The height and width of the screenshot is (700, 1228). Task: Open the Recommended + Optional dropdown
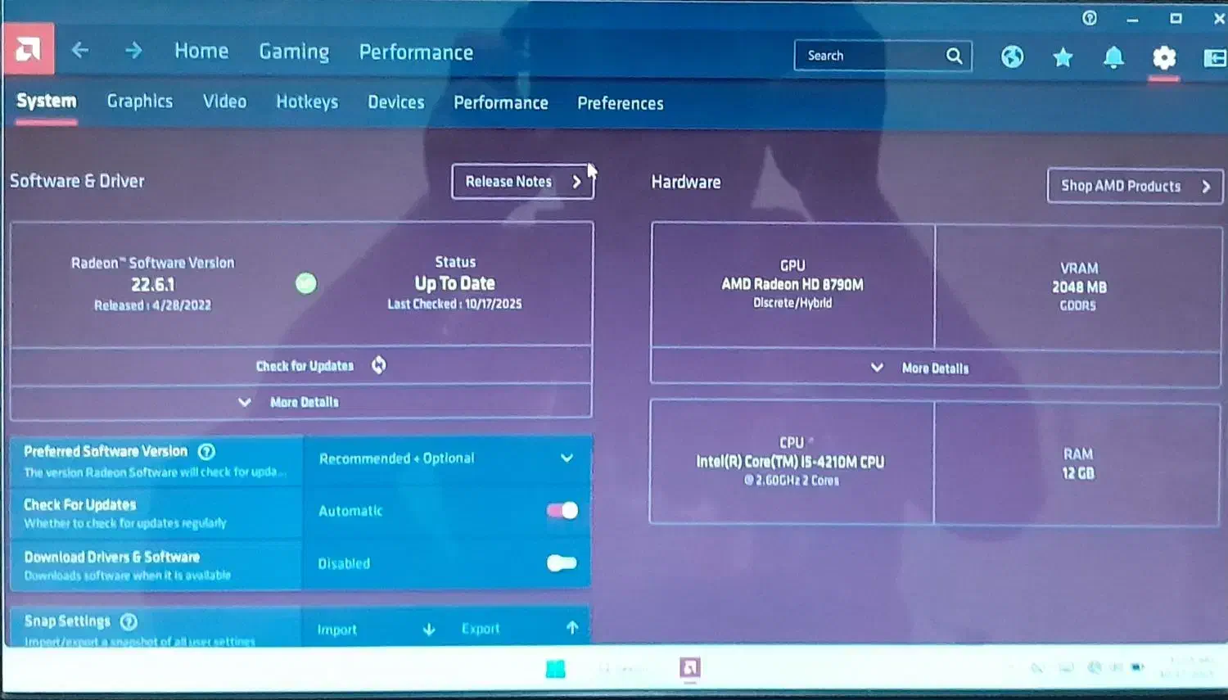pos(447,458)
